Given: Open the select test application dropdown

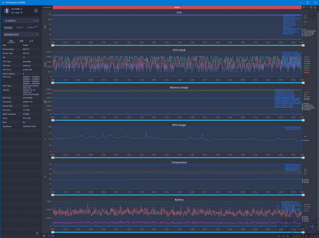Looking at the screenshot, I should (x=21, y=34).
